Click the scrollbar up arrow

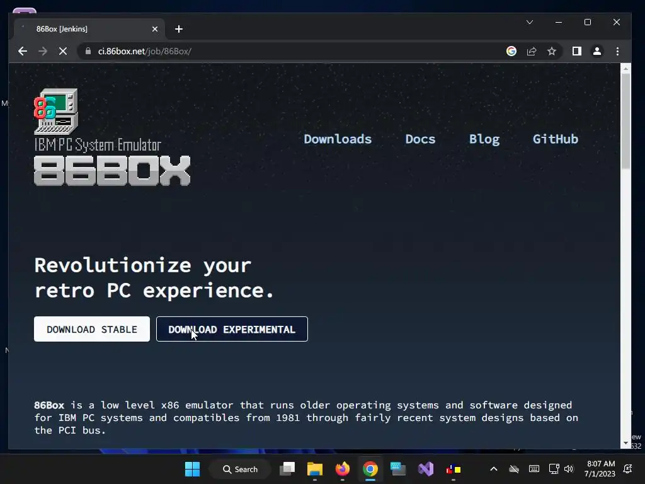[x=625, y=69]
